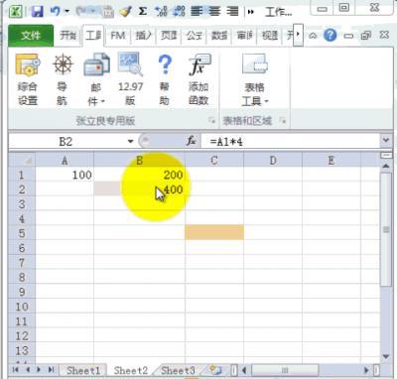The height and width of the screenshot is (379, 397).
Task: Switch to the FM ribbon tab
Action: pos(118,36)
